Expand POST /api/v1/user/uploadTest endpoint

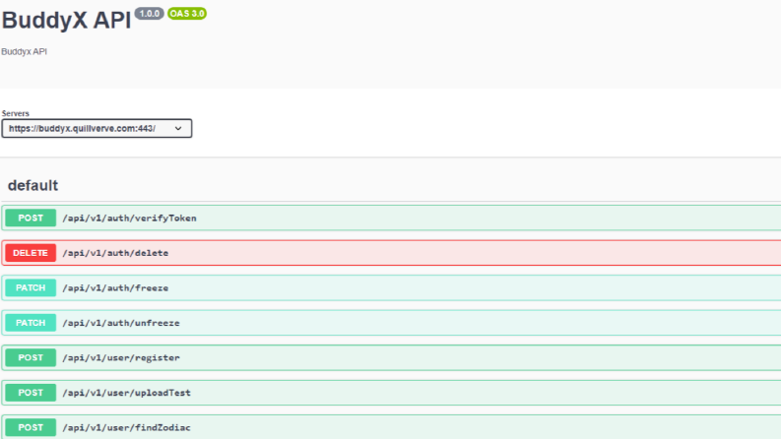pyautogui.click(x=391, y=392)
